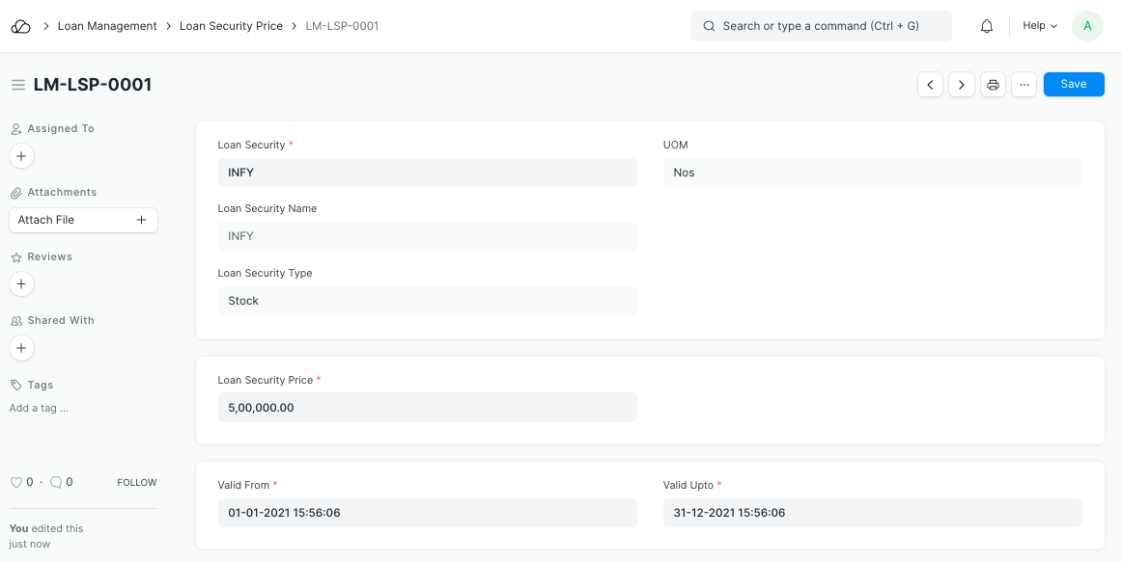Expand the Help dropdown menu
Screen dimensions: 1122x562
(1040, 26)
